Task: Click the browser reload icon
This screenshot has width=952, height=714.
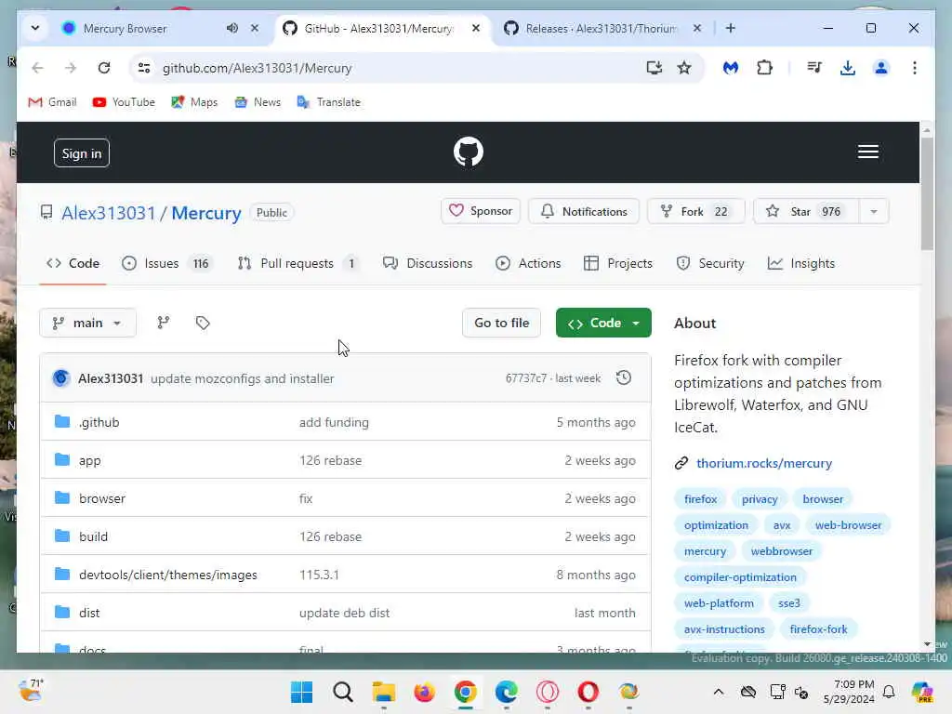Action: pyautogui.click(x=104, y=68)
